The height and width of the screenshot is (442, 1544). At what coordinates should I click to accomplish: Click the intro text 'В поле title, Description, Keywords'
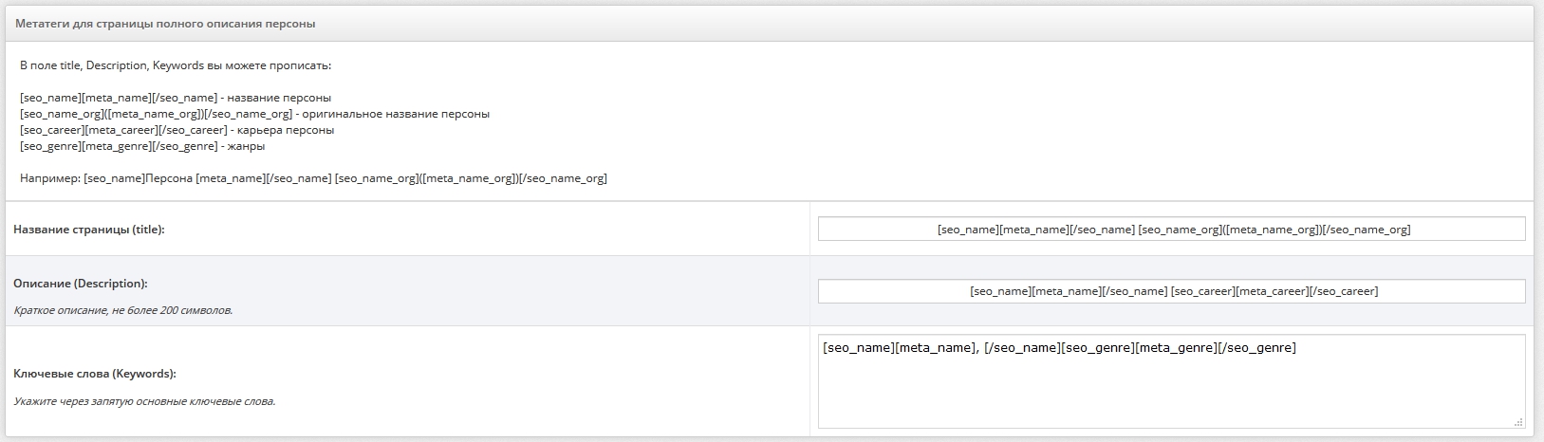coord(175,66)
